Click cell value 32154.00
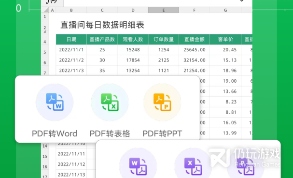 195,60
